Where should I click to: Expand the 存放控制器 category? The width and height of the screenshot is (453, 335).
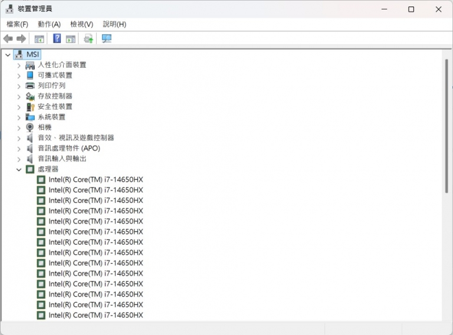click(x=19, y=97)
